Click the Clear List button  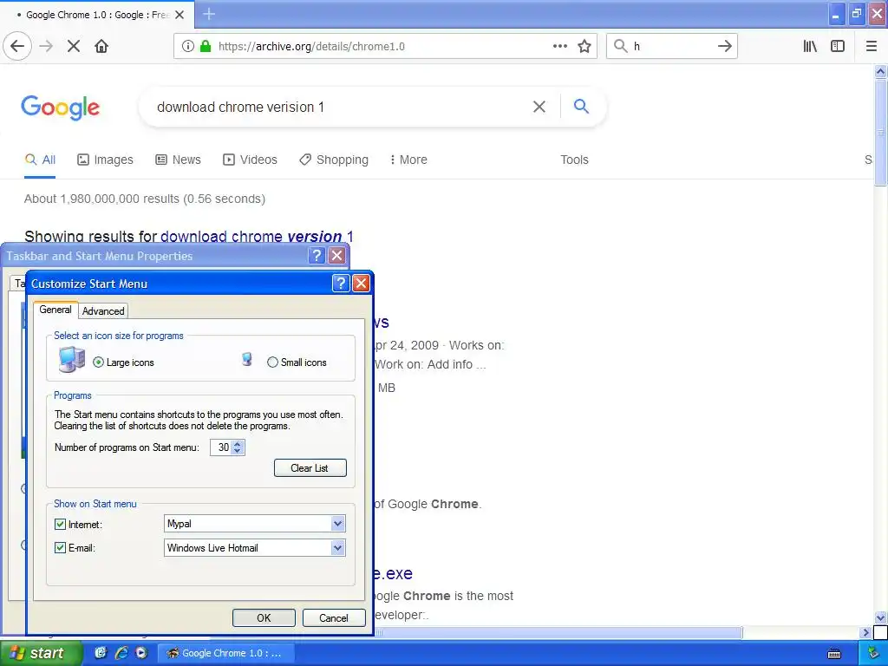point(310,467)
